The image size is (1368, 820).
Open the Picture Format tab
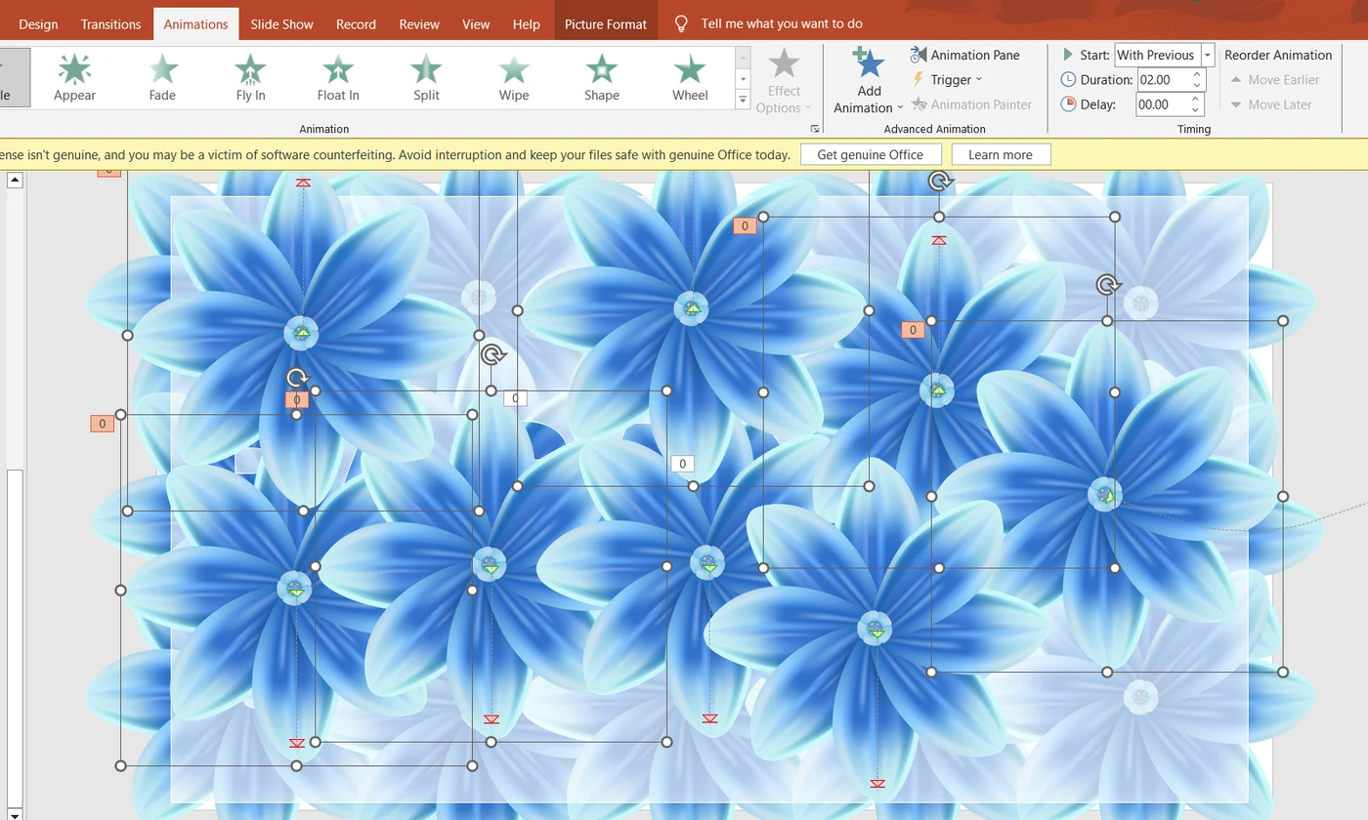coord(606,23)
